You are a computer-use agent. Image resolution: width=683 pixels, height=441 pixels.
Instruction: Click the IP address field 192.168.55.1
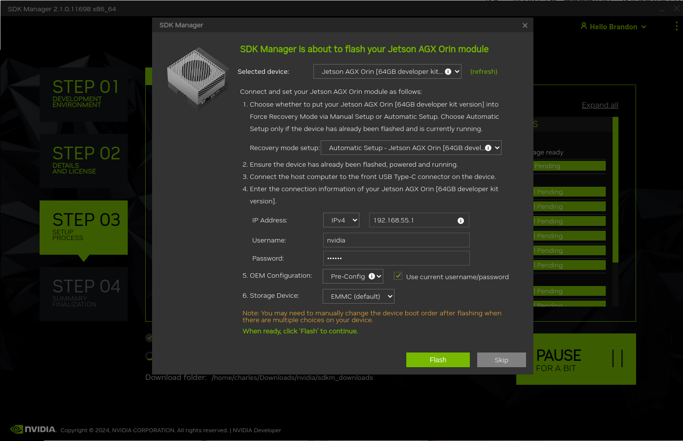click(x=419, y=220)
